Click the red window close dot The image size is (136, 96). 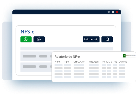117,12
